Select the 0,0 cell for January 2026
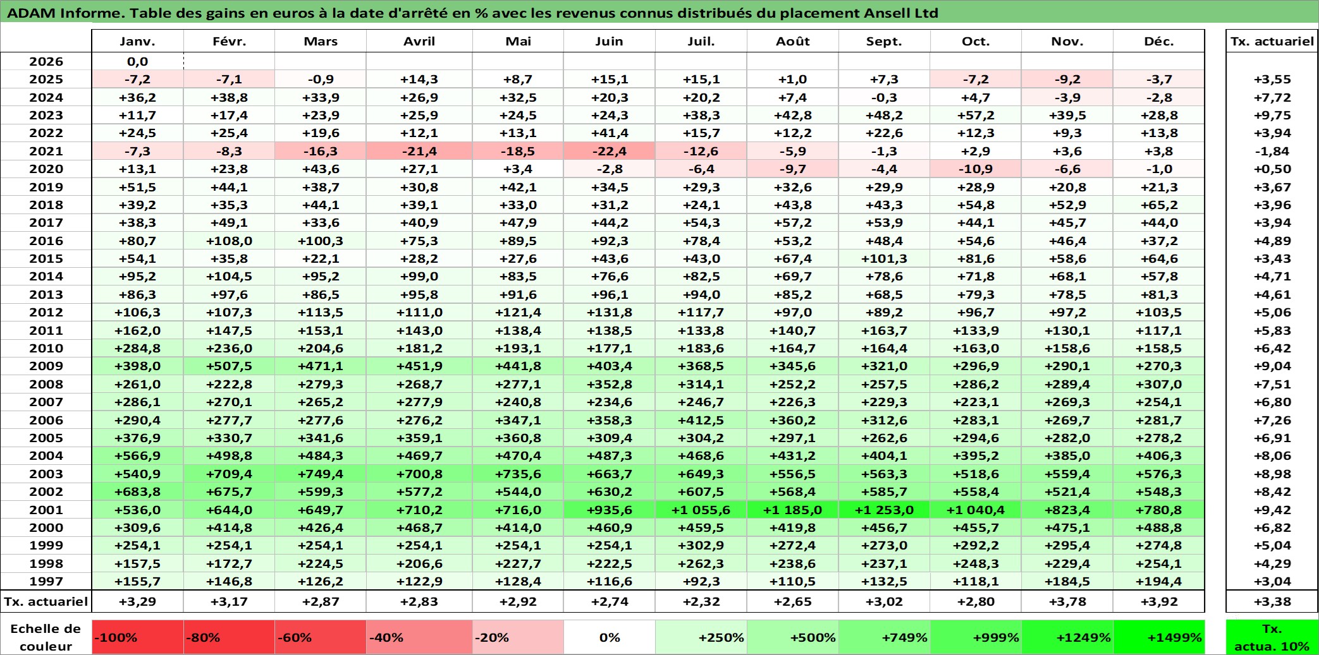1319x655 pixels. point(138,61)
